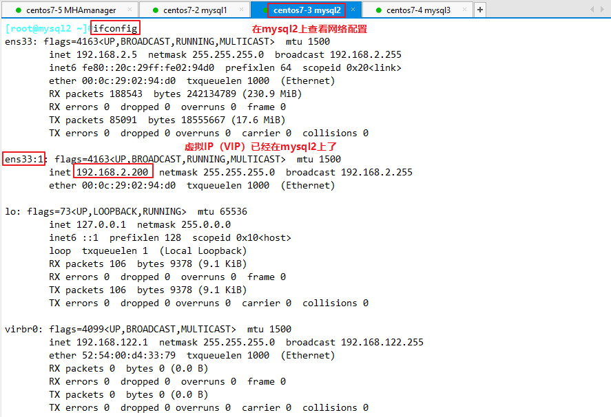Viewport: 611px width, 417px height.
Task: Click MAC address 52:54:00:d4:33:79
Action: tap(129, 356)
